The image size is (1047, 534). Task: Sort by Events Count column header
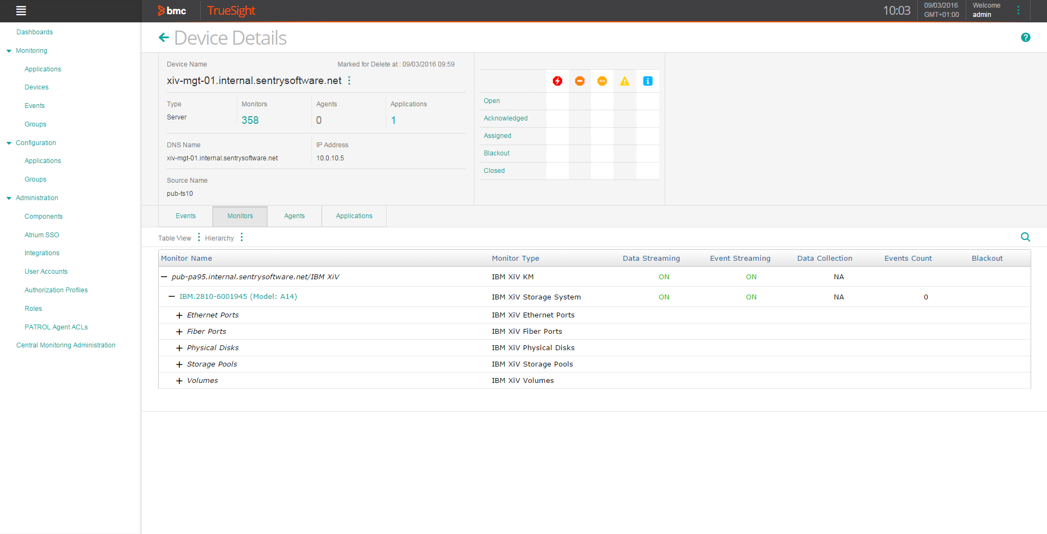pyautogui.click(x=908, y=259)
